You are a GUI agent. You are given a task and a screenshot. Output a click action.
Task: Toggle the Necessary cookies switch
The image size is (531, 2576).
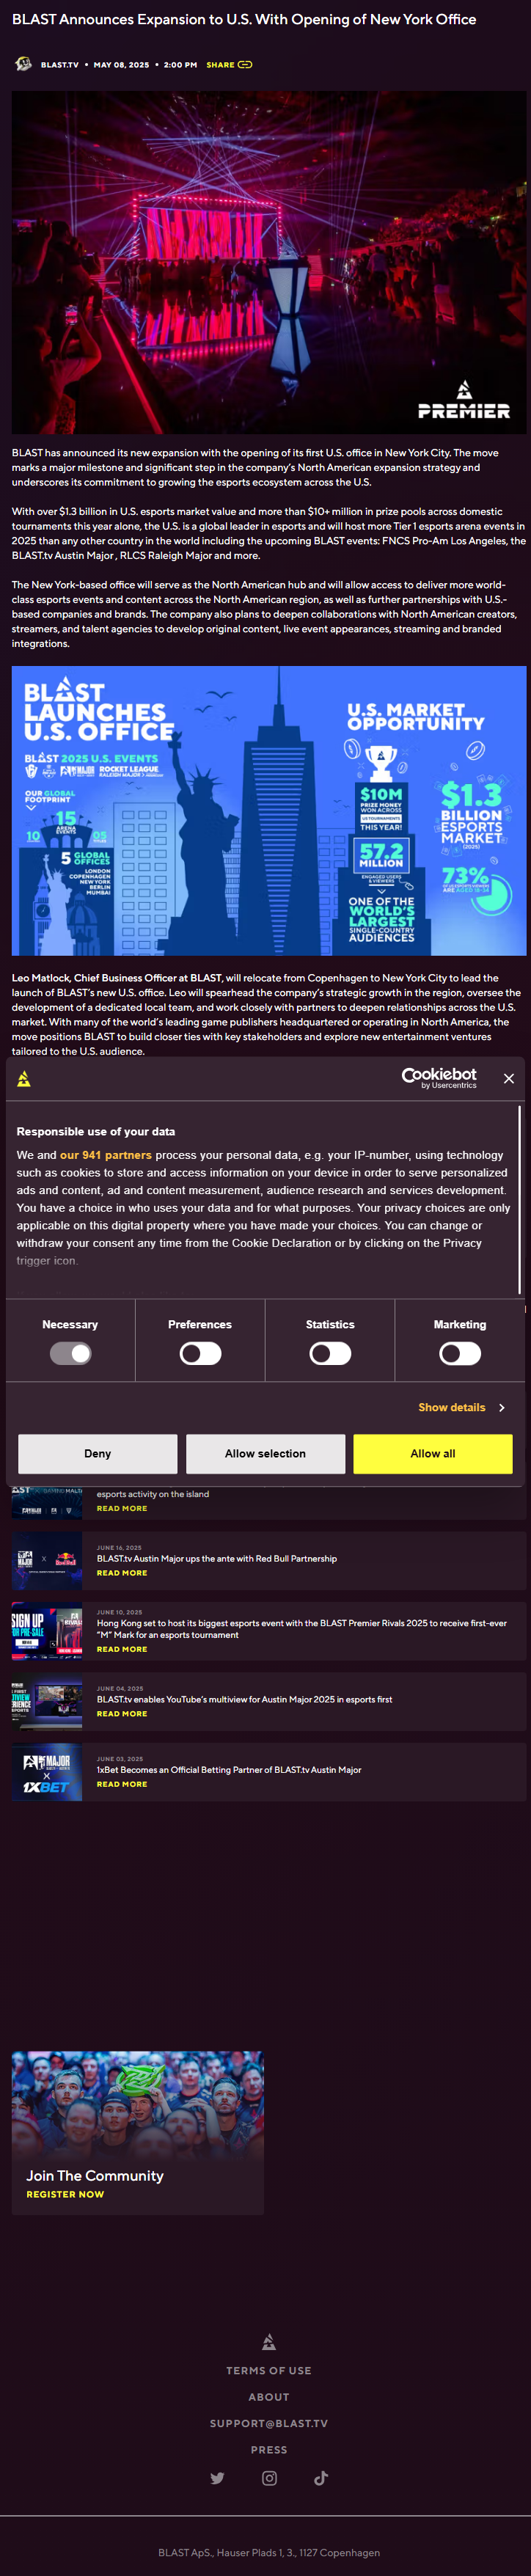[x=70, y=1353]
